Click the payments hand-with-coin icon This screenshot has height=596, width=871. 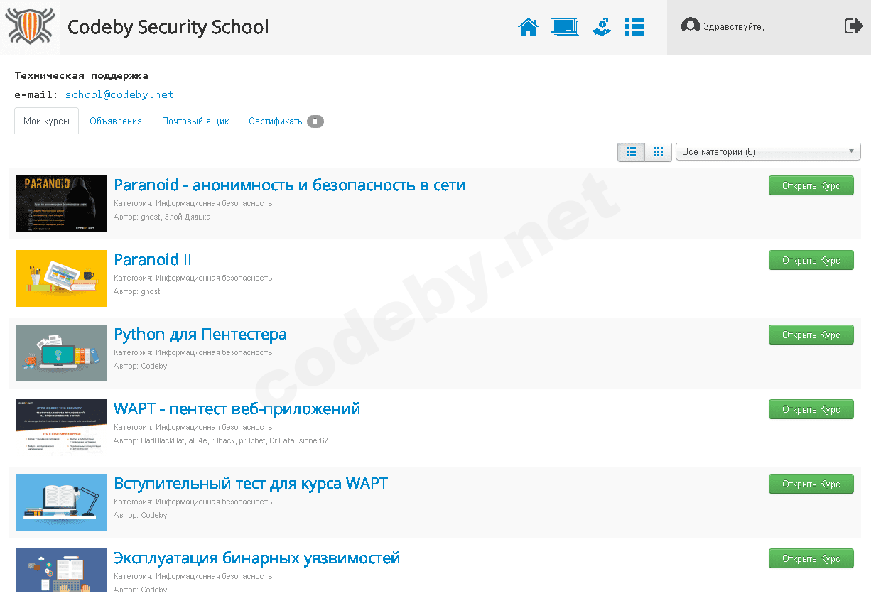click(602, 27)
